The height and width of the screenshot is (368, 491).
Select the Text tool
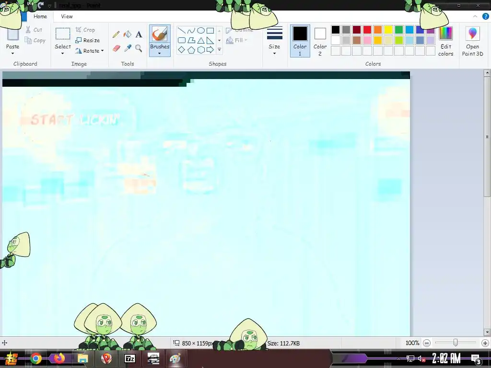point(139,34)
